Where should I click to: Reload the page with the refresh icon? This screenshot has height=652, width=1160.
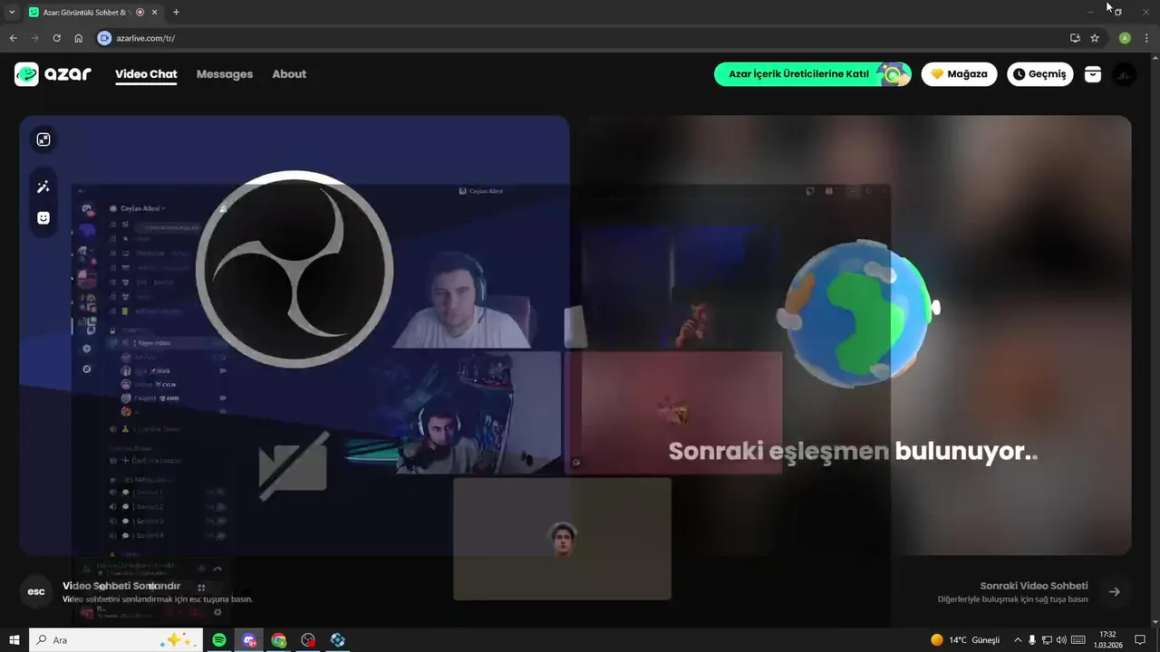[56, 38]
